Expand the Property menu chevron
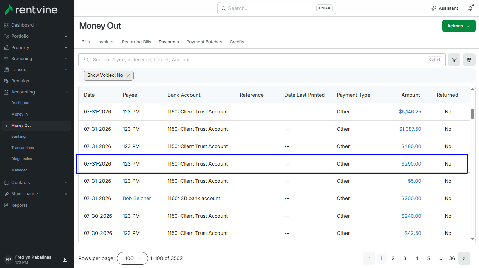The image size is (479, 268). 66,48
